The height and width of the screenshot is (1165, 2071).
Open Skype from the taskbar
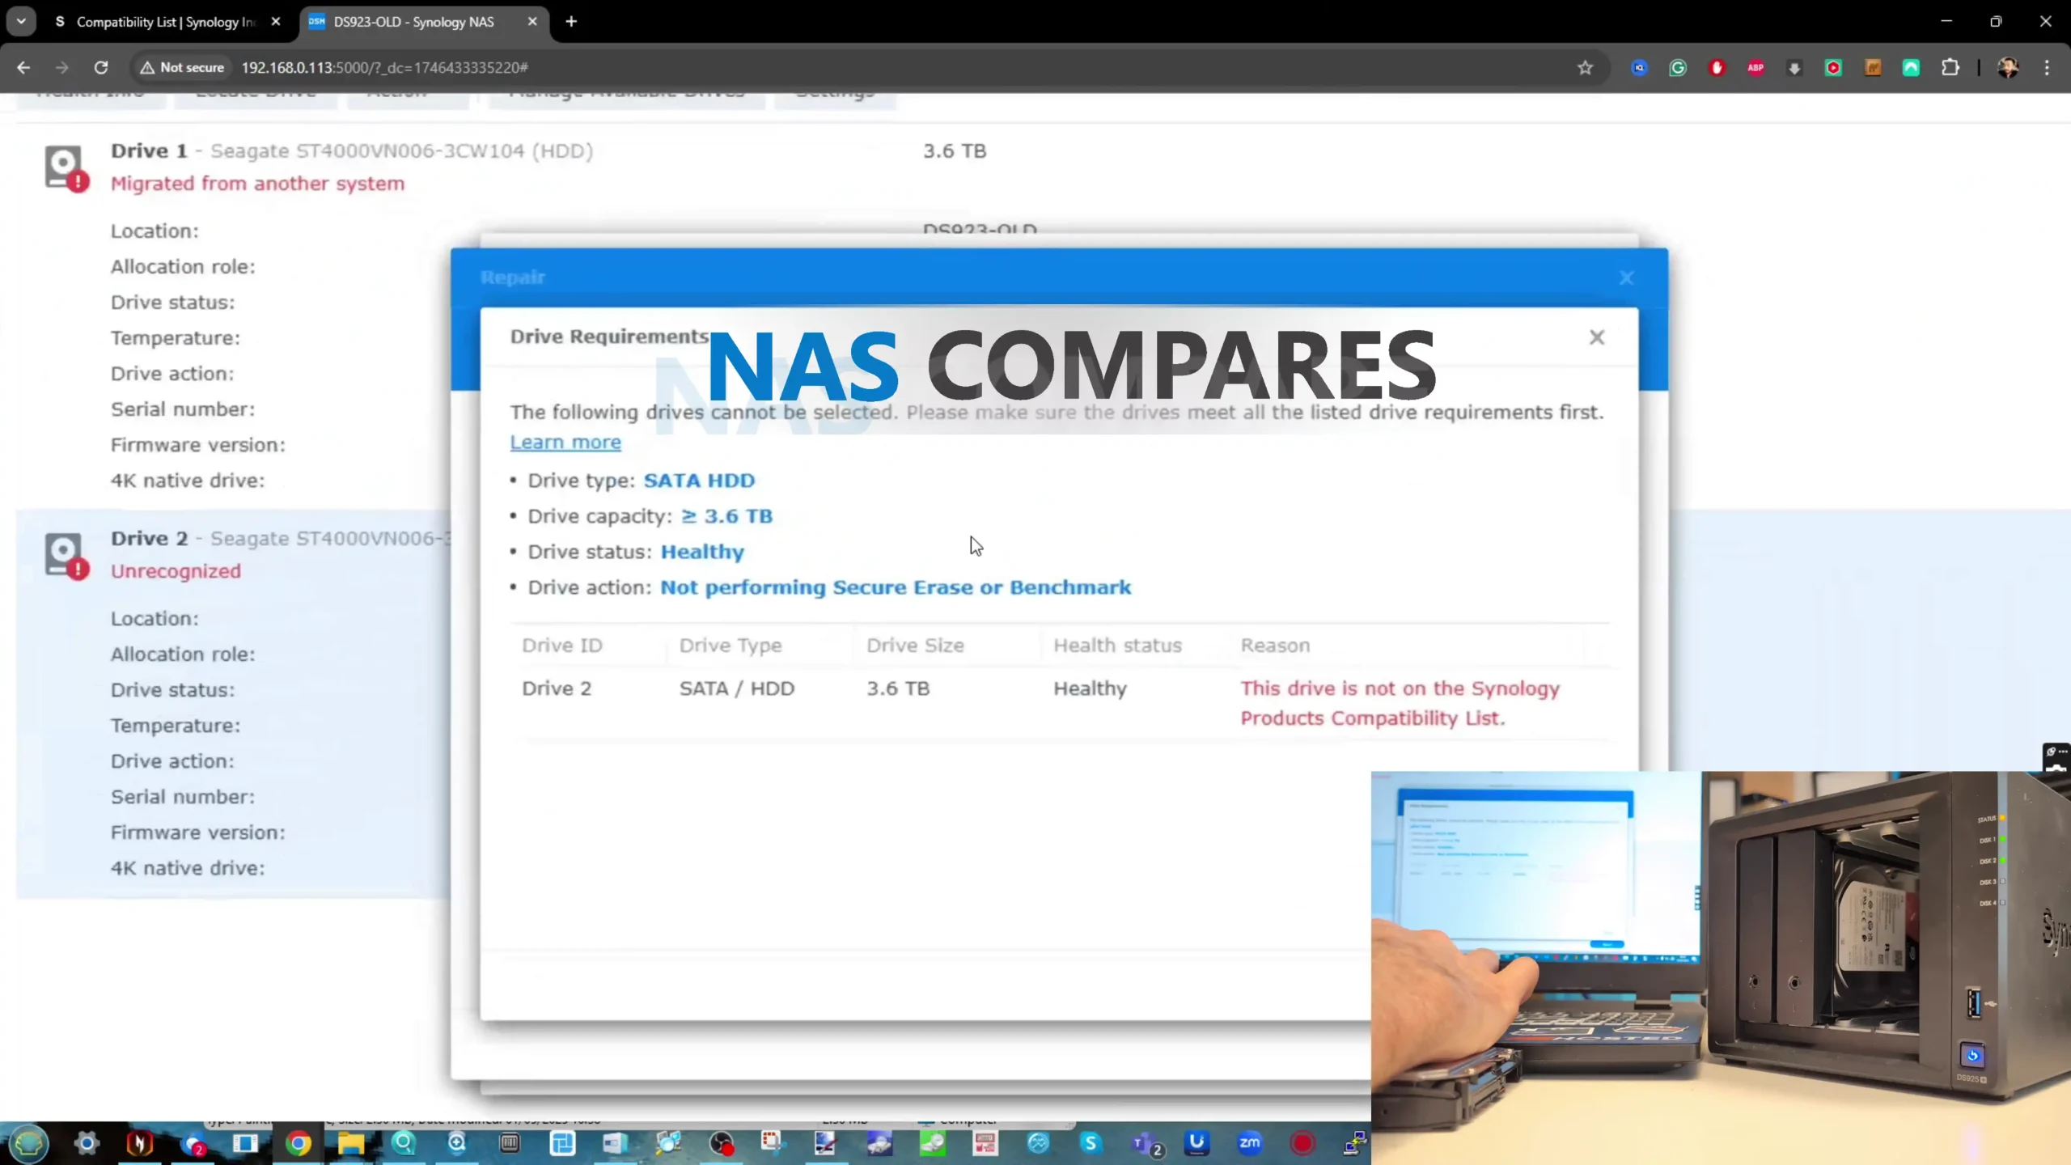1091,1143
